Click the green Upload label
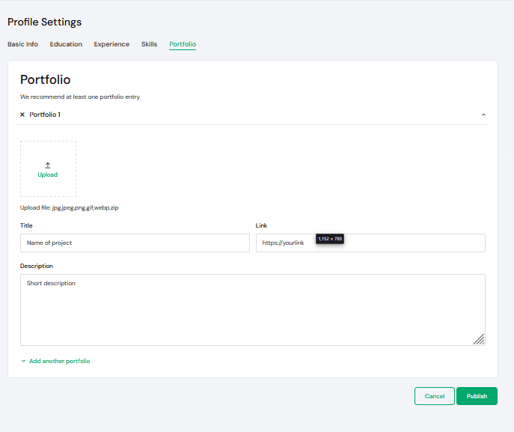 click(x=48, y=174)
